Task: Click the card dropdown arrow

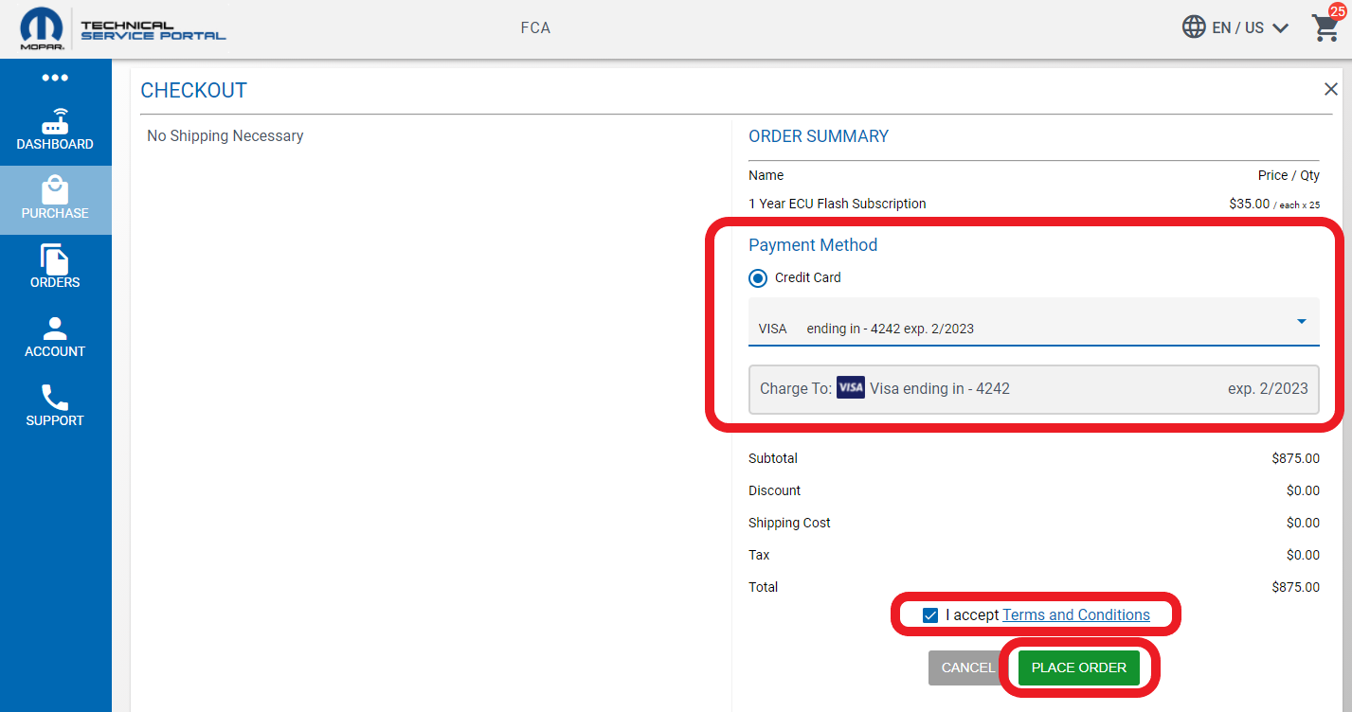Action: [1302, 322]
